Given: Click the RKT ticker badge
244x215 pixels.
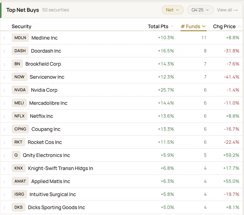Looking at the screenshot, I should [18, 142].
